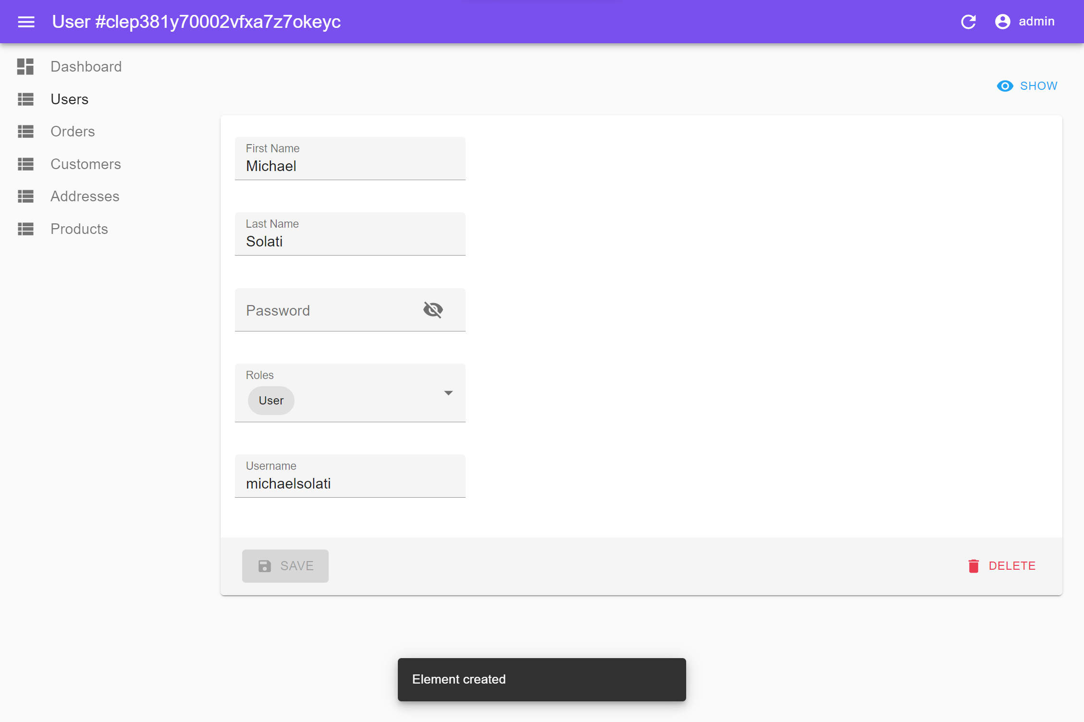Click the SAVE button
1084x722 pixels.
(x=285, y=566)
